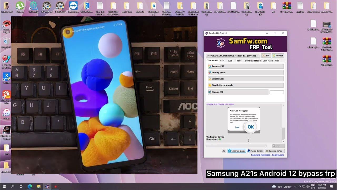Click Buy me a coffee button
337x190 pixels.
click(275, 151)
